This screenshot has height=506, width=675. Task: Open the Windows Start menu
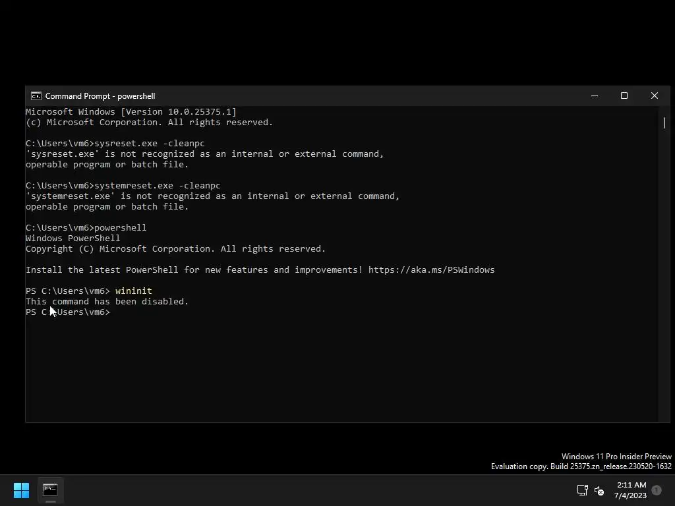[x=21, y=490]
